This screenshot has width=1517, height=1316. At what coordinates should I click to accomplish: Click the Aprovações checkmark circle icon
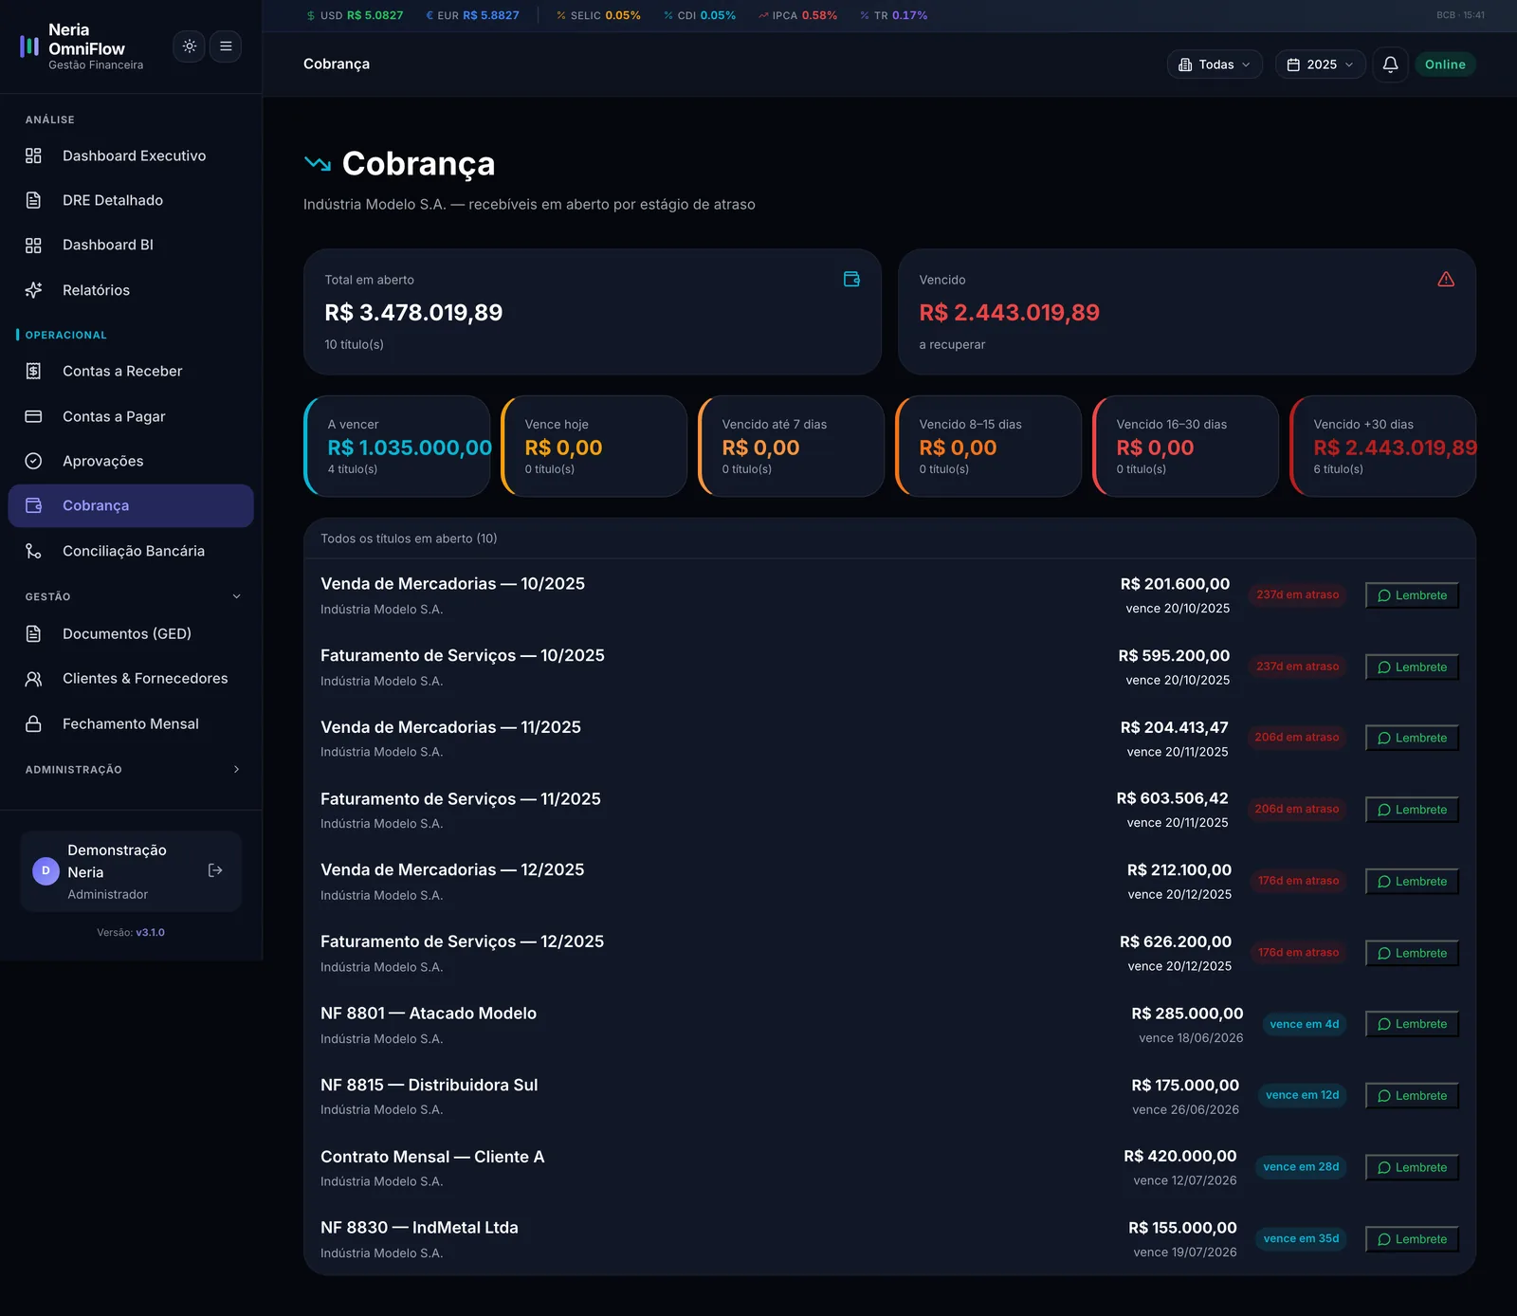[33, 461]
